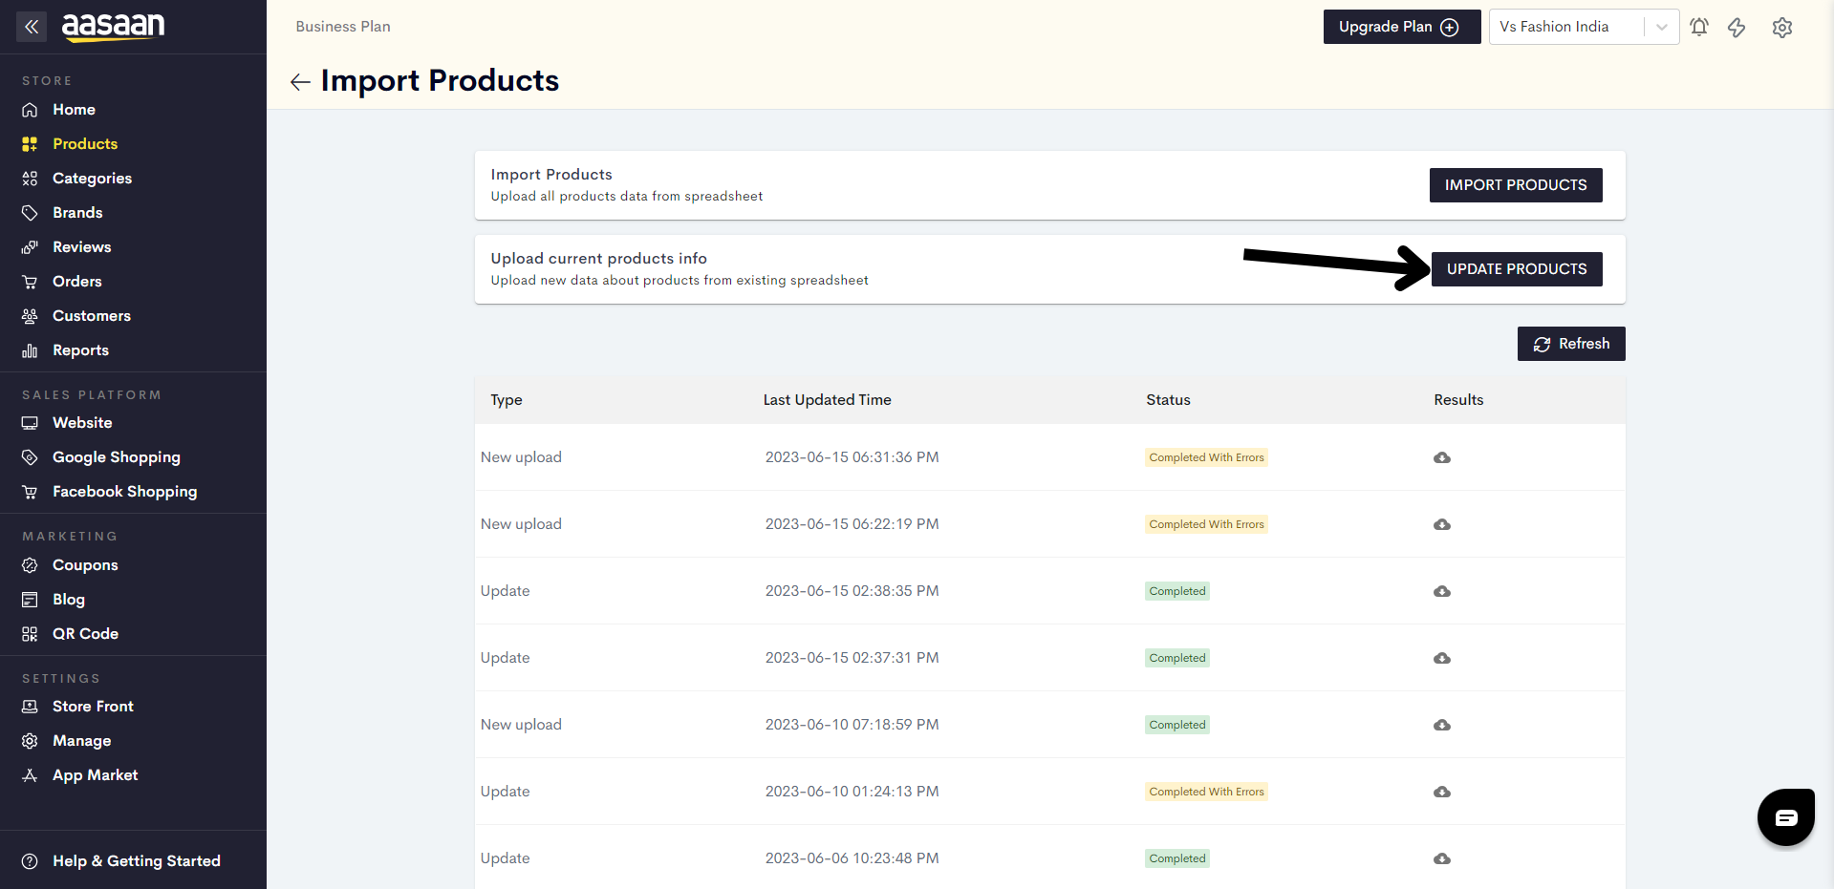Open Coupons under Marketing

[85, 565]
